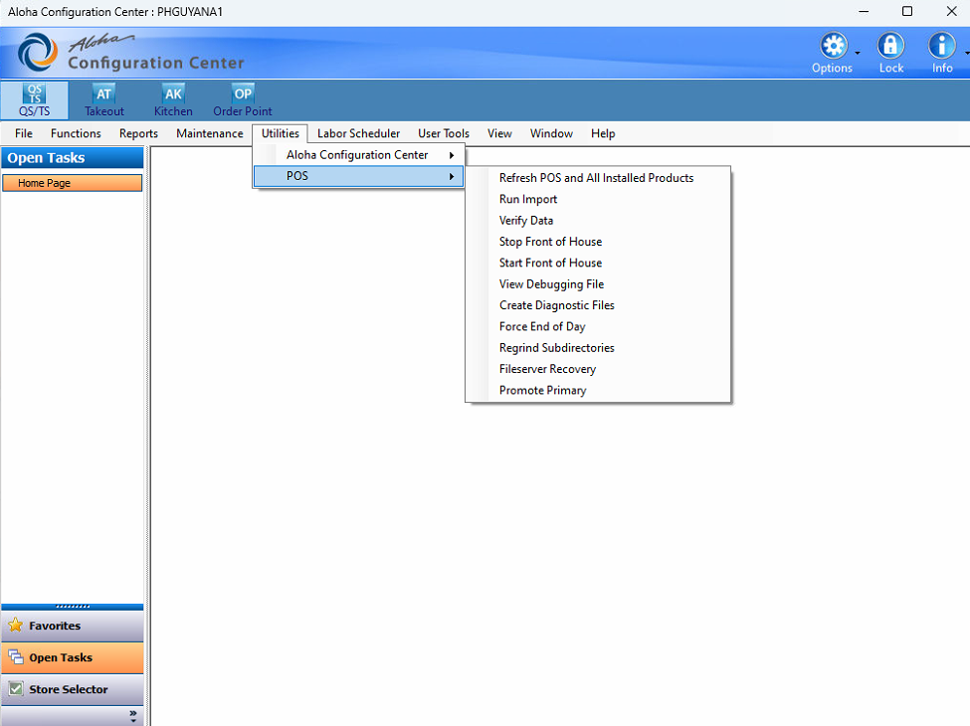Screen dimensions: 970x726
Task: Choose Create Diagnostic Files
Action: (598, 305)
